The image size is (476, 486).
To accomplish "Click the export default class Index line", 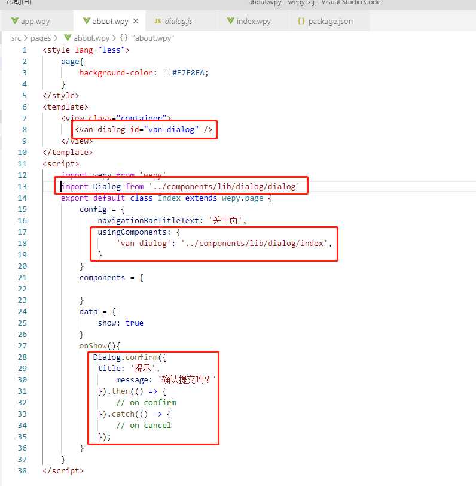I will (166, 198).
